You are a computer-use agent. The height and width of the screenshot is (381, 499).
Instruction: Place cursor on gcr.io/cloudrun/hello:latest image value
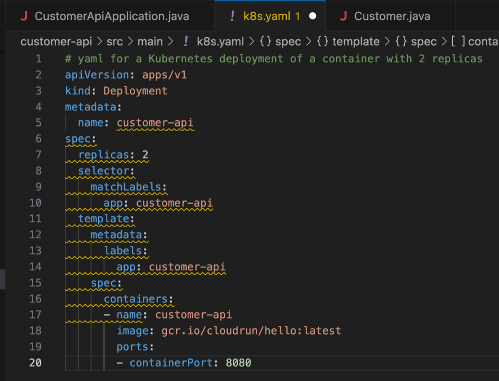[251, 331]
